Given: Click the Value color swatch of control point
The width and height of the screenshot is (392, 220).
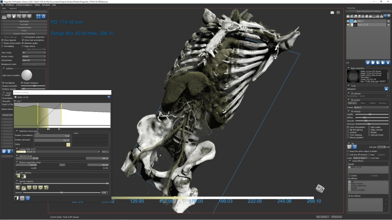Looking at the screenshot, I should click(68, 144).
